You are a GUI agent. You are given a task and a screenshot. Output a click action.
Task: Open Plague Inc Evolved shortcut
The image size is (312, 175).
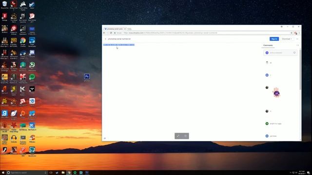(x=14, y=30)
